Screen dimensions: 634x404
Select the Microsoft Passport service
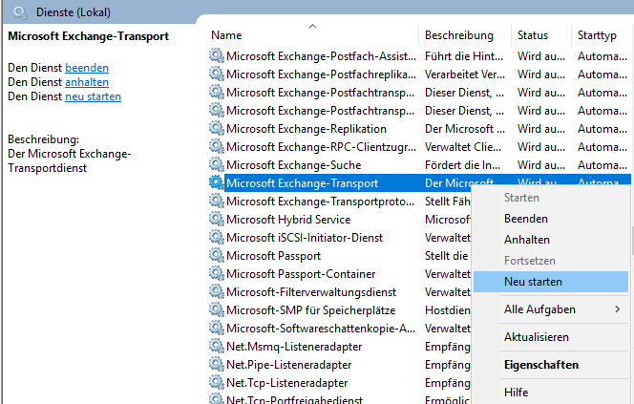pyautogui.click(x=273, y=256)
